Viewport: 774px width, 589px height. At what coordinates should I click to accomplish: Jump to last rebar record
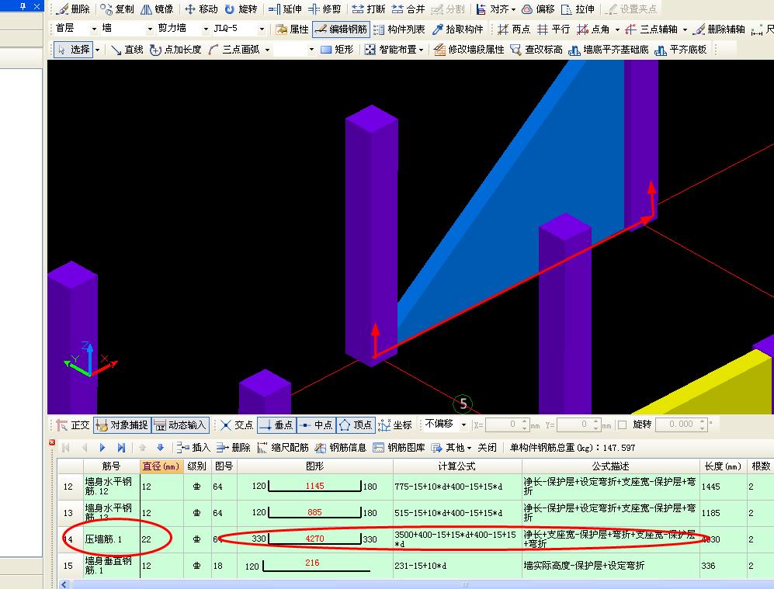pyautogui.click(x=121, y=448)
